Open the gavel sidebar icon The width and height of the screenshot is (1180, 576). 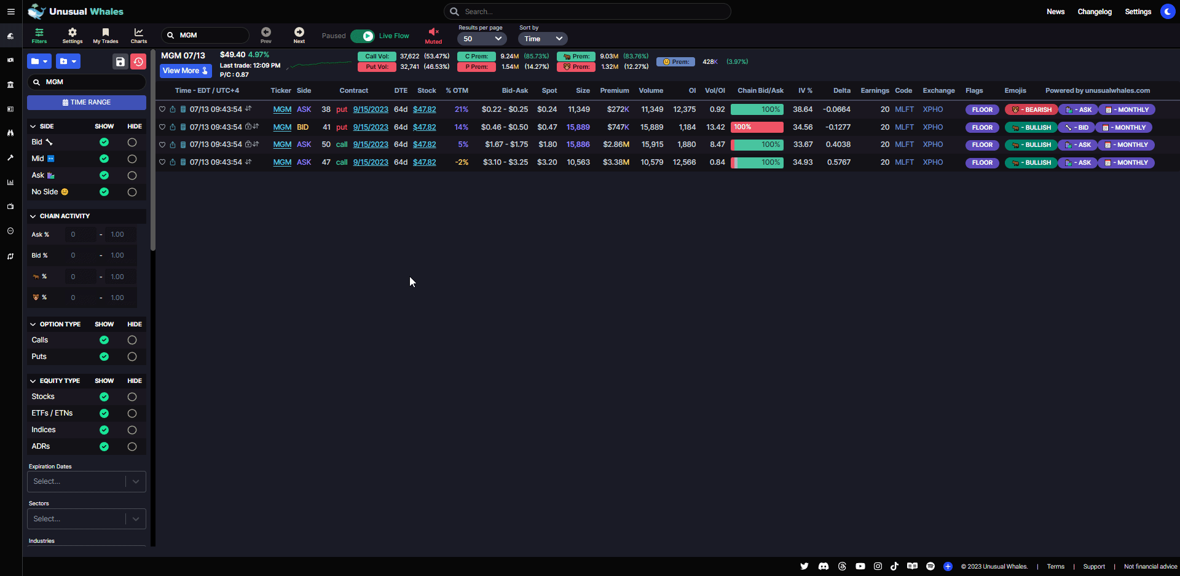pyautogui.click(x=10, y=158)
